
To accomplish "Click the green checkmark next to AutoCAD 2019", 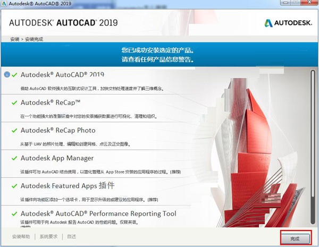I will coord(14,75).
